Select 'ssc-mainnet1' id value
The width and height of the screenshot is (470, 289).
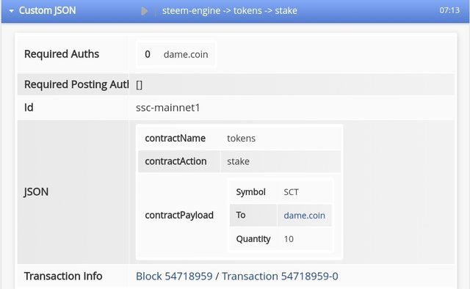tap(168, 108)
